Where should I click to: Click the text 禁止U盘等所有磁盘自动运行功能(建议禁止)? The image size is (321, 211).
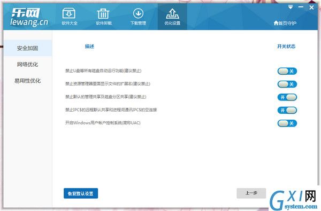(103, 71)
